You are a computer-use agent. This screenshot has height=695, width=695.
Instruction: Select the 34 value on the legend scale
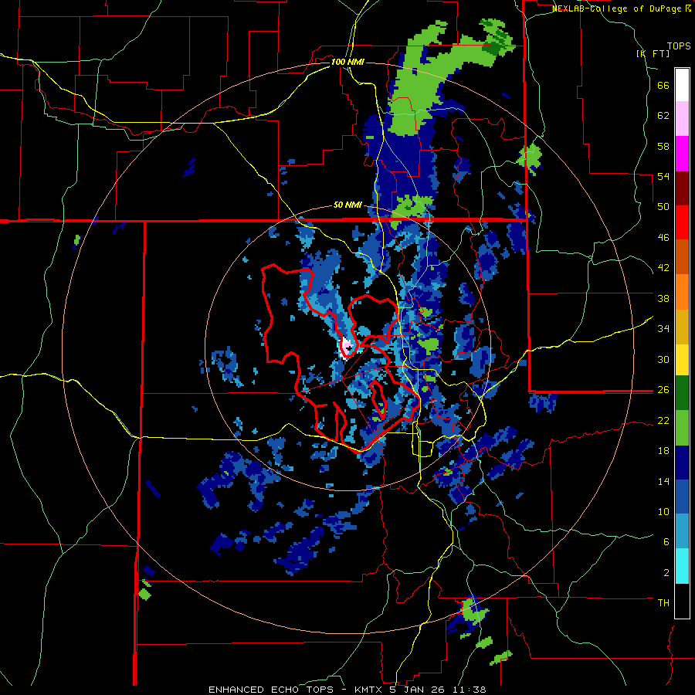(x=663, y=329)
